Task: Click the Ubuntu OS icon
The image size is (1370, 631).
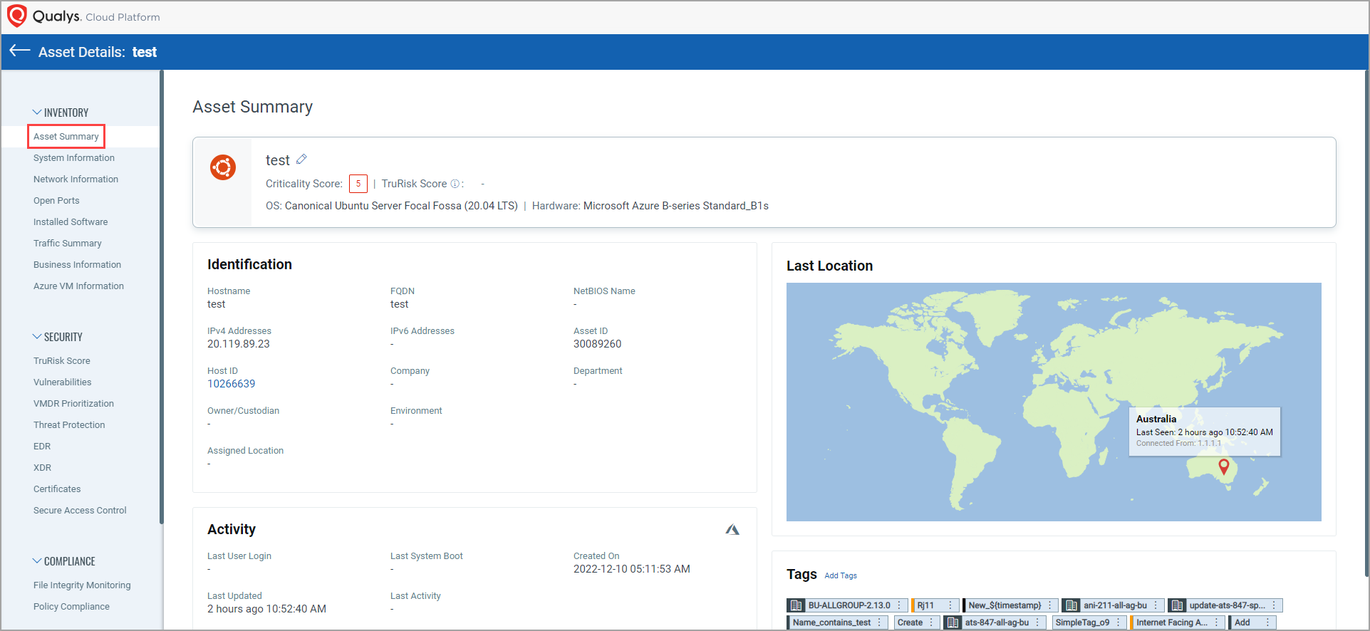Action: [223, 167]
